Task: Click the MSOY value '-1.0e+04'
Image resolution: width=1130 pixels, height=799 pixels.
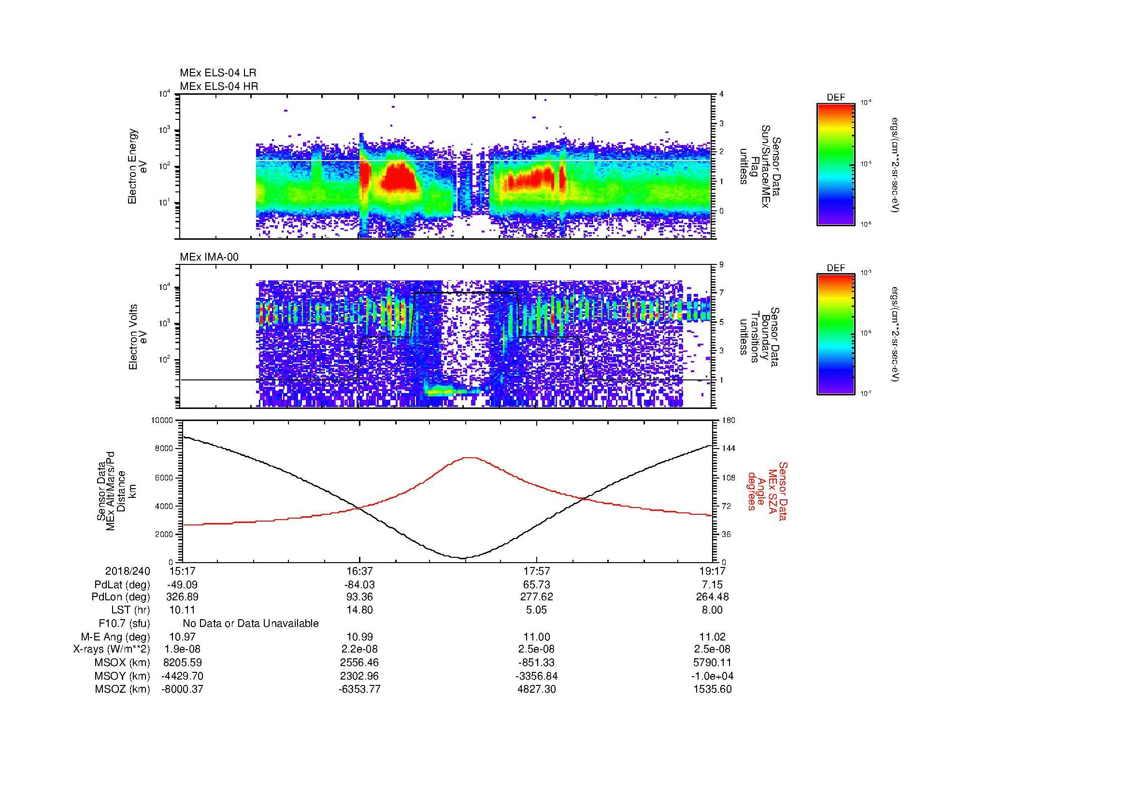Action: 712,676
